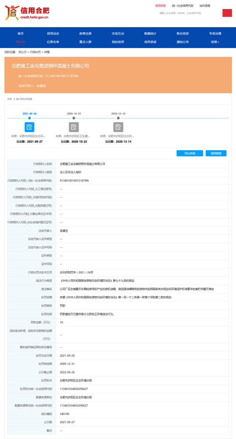Open the 重点人群 menu item

pyautogui.click(x=85, y=42)
